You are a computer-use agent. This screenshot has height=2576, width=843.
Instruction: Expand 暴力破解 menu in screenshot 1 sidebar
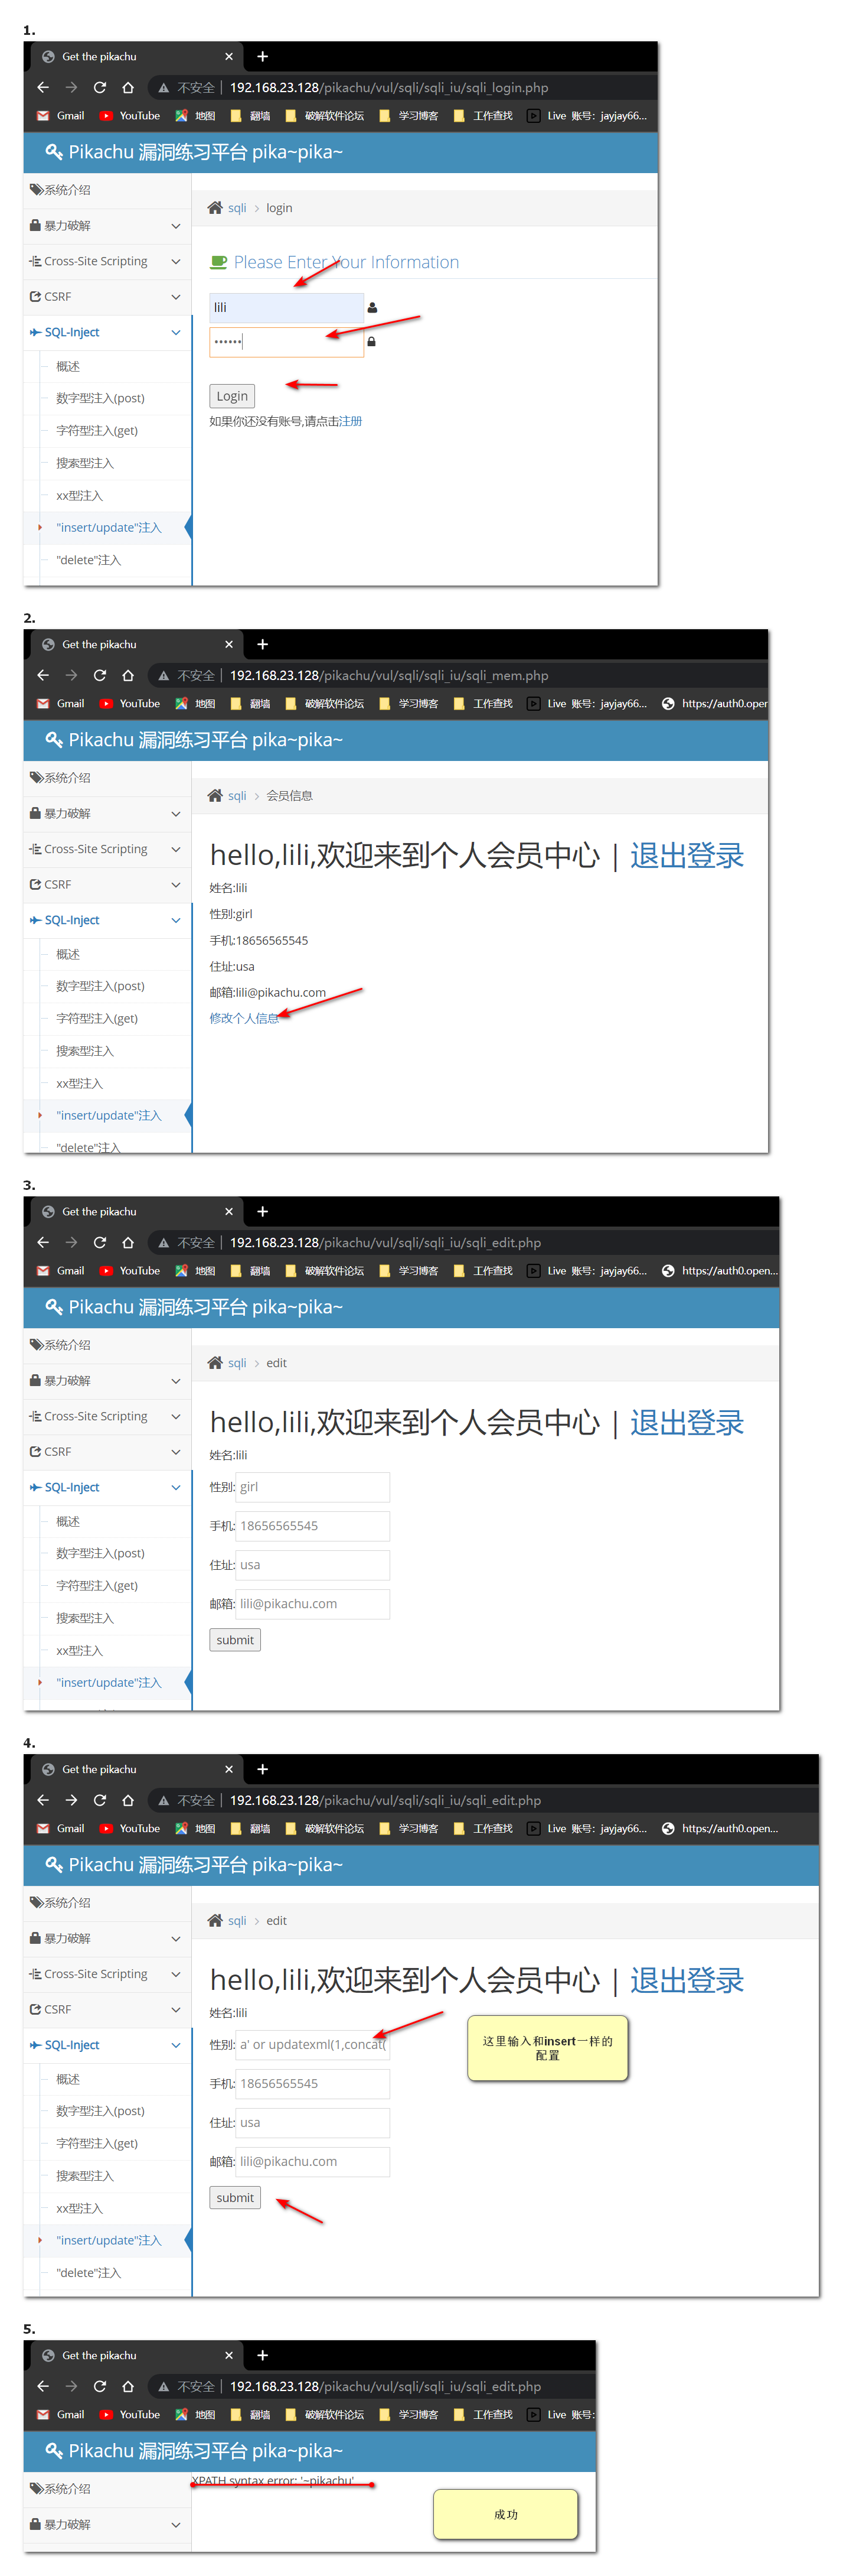point(106,226)
